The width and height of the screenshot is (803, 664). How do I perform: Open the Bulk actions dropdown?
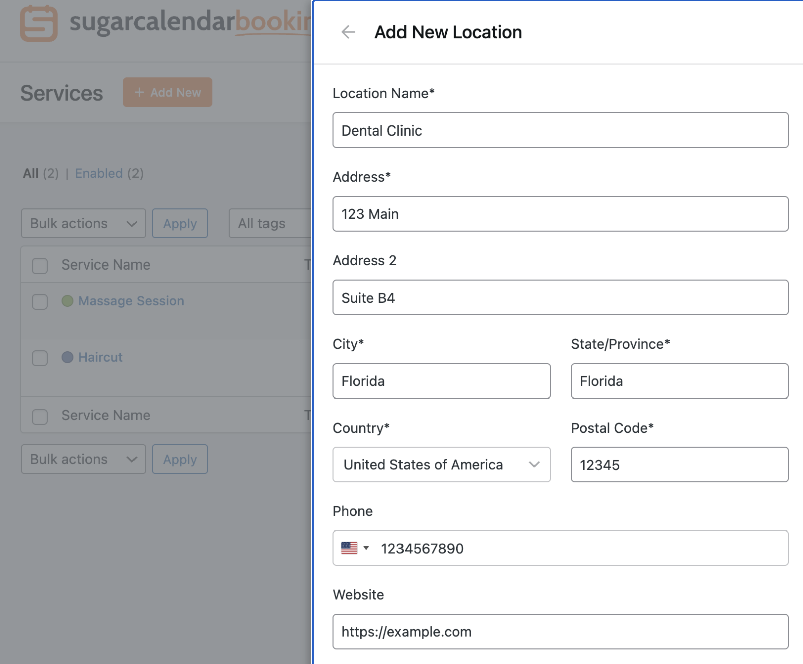tap(83, 223)
